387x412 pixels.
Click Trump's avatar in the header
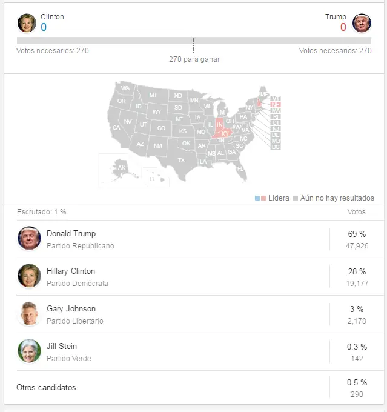click(362, 23)
